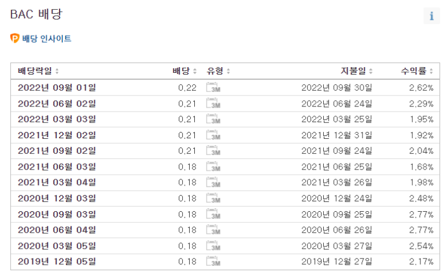Select ex-dividend date 2021년 06월 03일
The height and width of the screenshot is (280, 447).
coord(57,167)
